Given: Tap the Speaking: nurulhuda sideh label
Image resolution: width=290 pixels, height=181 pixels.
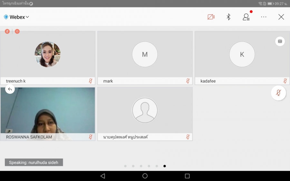Looking at the screenshot, I should (x=34, y=162).
